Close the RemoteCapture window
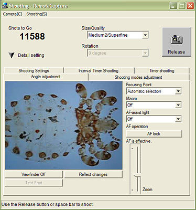 click(x=190, y=6)
